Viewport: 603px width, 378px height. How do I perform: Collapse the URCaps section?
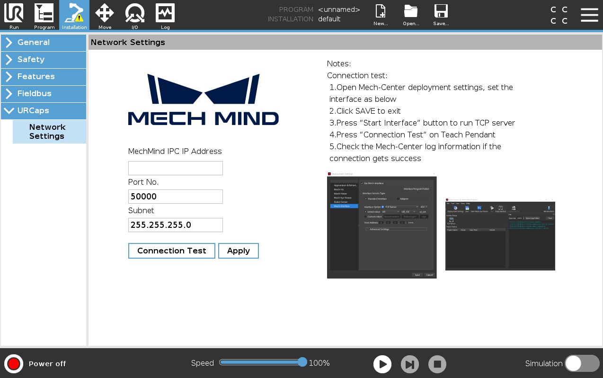click(44, 111)
